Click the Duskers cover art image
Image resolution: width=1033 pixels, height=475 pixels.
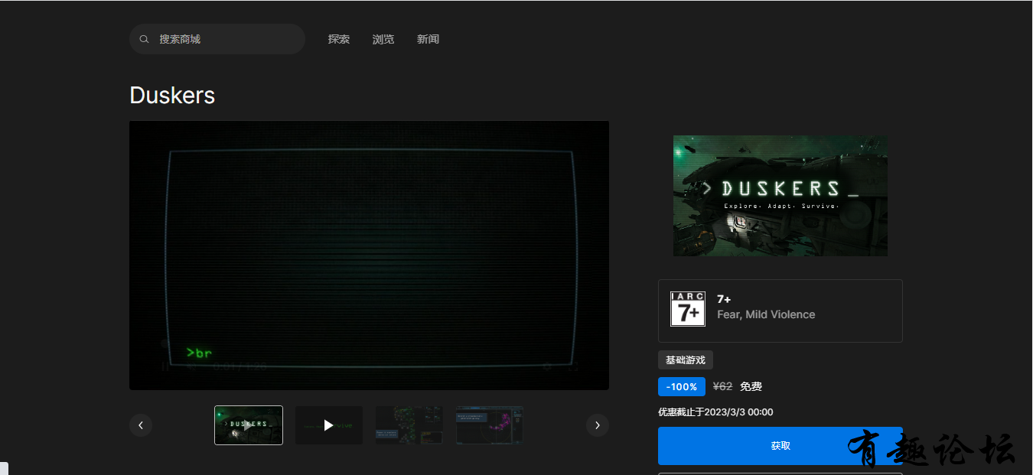[780, 196]
